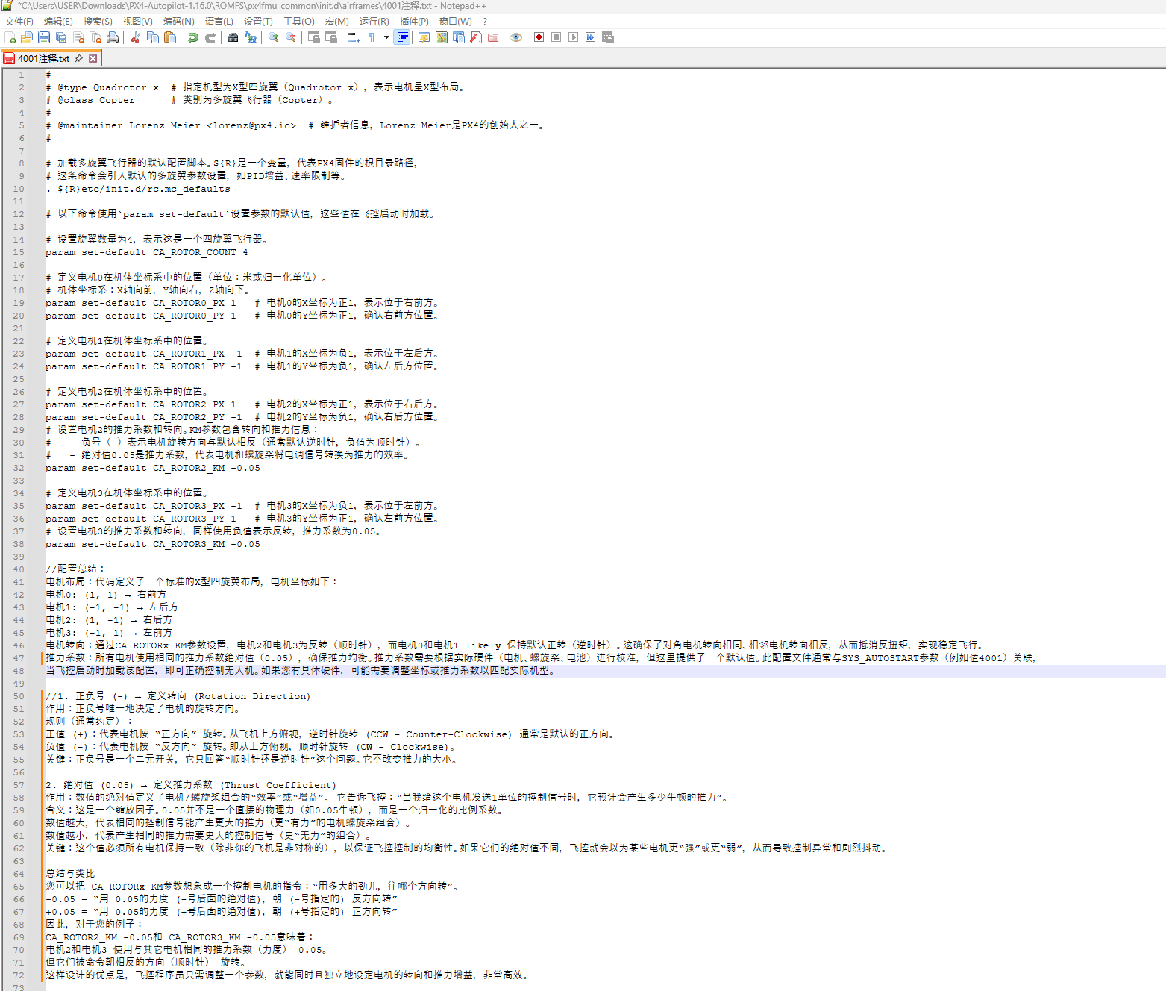
Task: Toggle word wrap in the toolbar
Action: (354, 37)
